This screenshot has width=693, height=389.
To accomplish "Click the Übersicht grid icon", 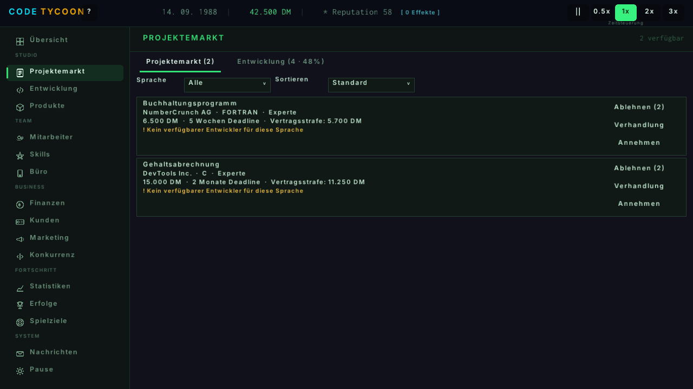I will [20, 42].
